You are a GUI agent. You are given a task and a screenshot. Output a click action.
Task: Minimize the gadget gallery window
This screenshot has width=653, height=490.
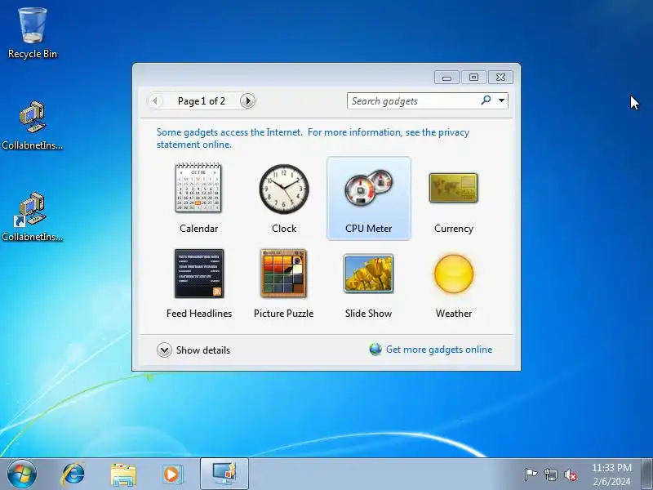tap(446, 78)
